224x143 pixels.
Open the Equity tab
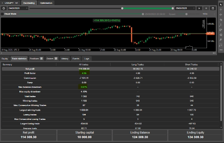[5, 59]
